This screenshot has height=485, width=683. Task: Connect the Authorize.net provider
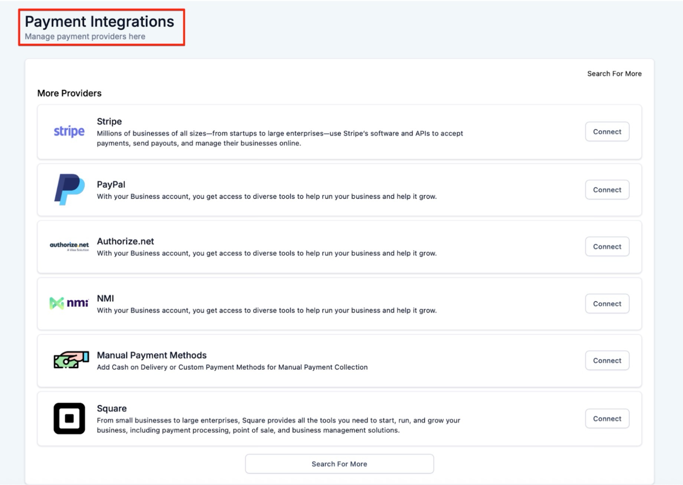tap(607, 247)
